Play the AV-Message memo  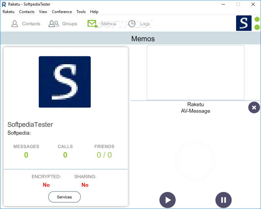[x=168, y=200]
